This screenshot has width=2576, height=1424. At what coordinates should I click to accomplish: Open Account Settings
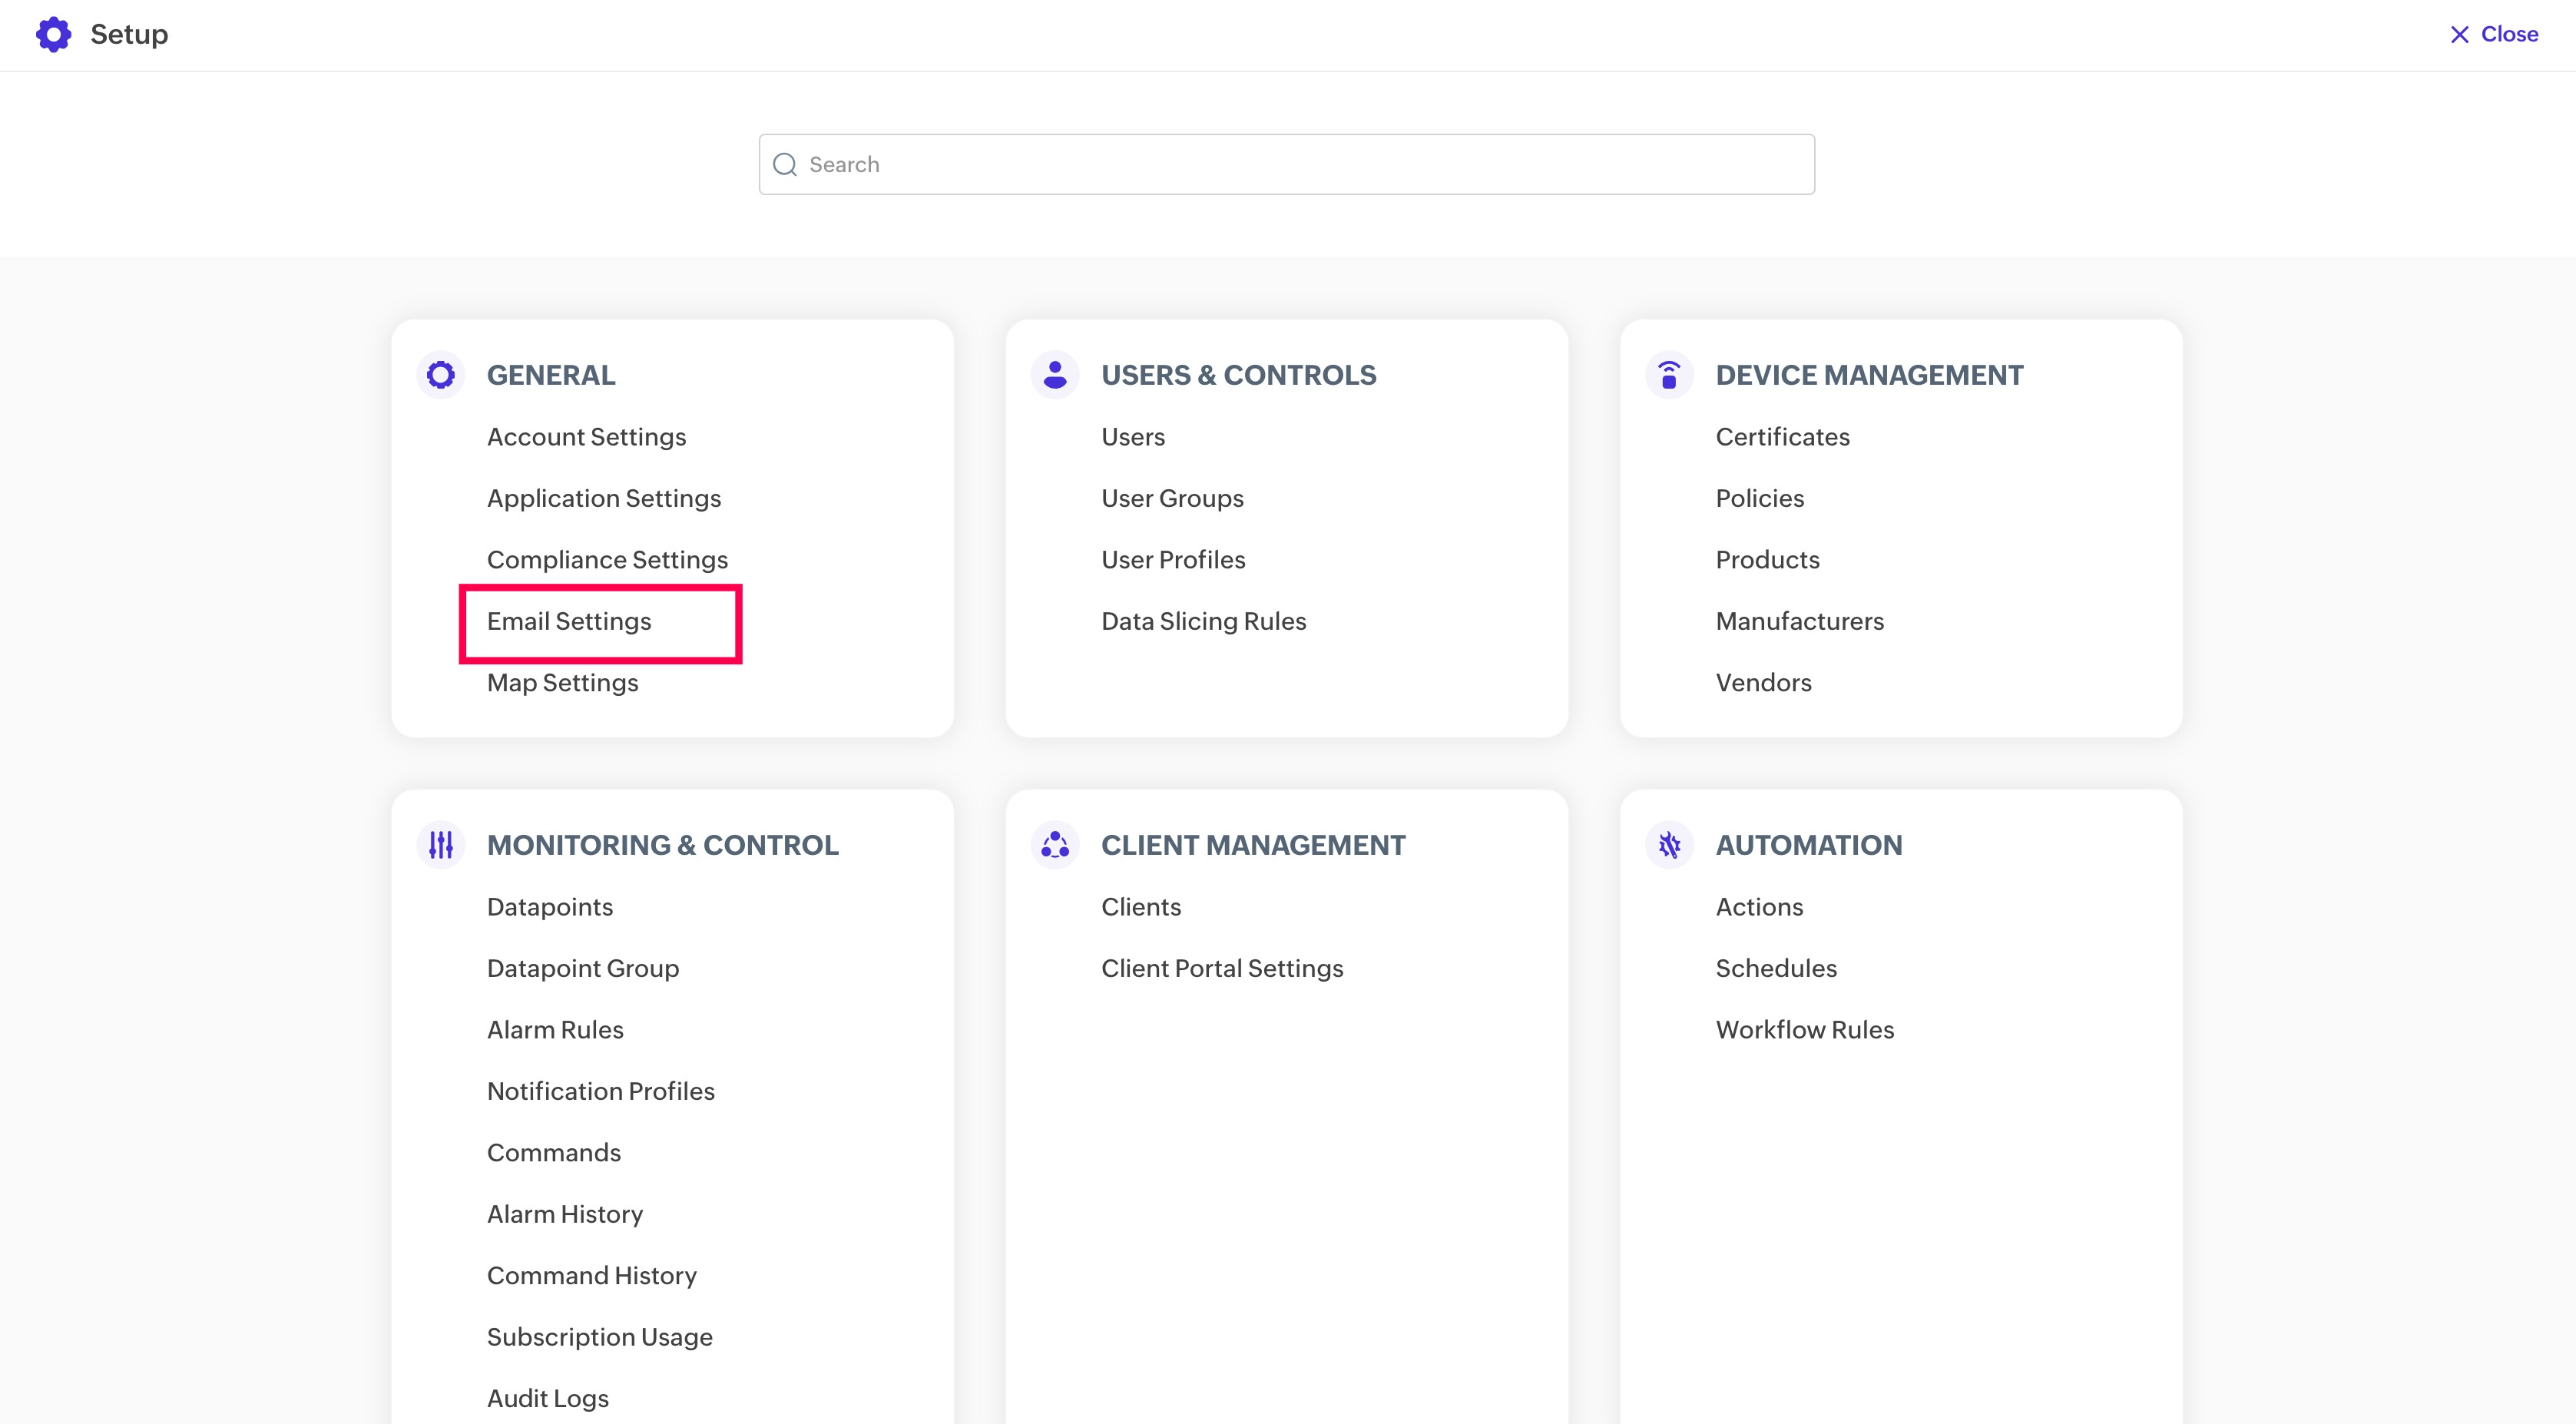coord(586,437)
